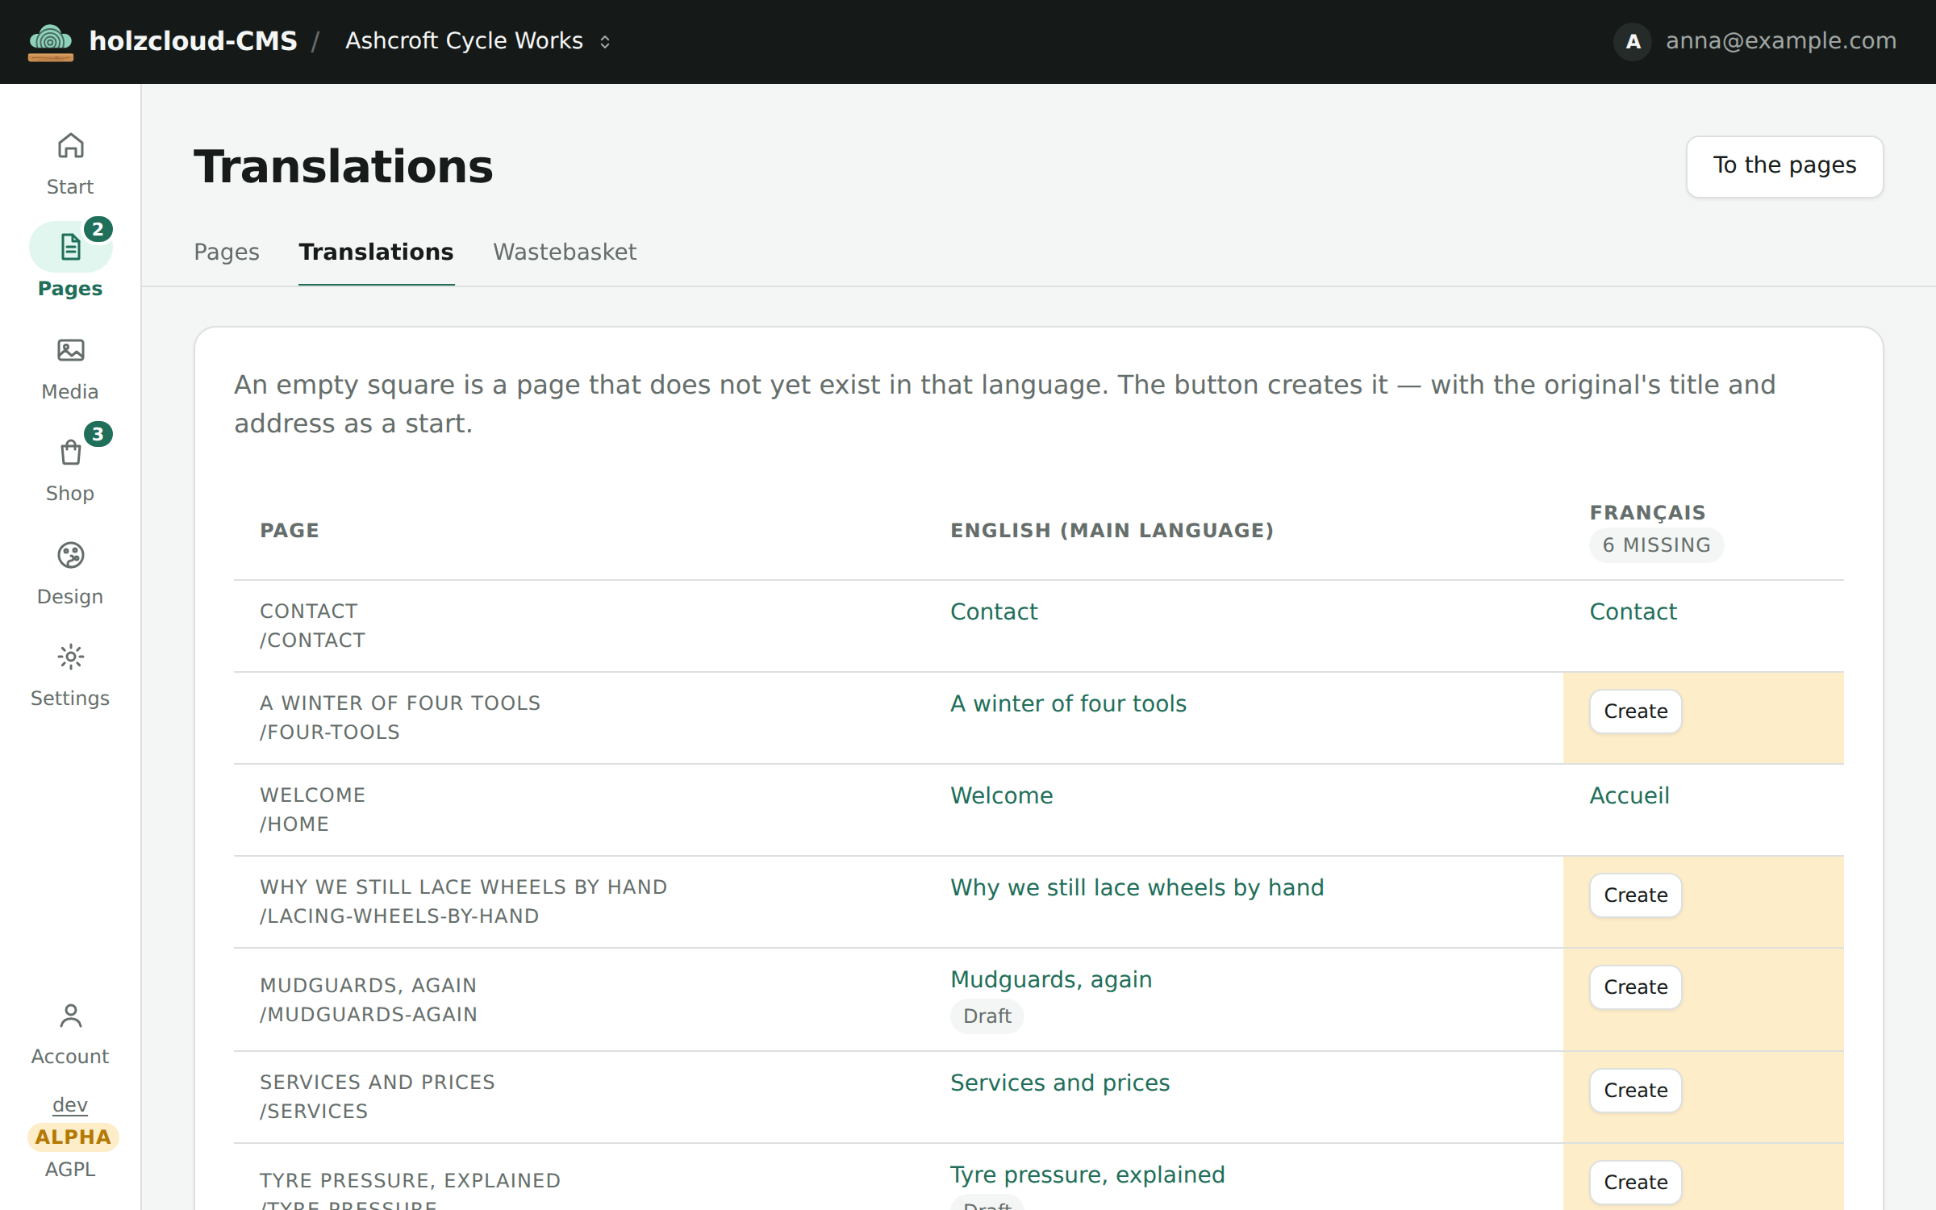
Task: Open the A winter of four tools link
Action: click(x=1068, y=703)
